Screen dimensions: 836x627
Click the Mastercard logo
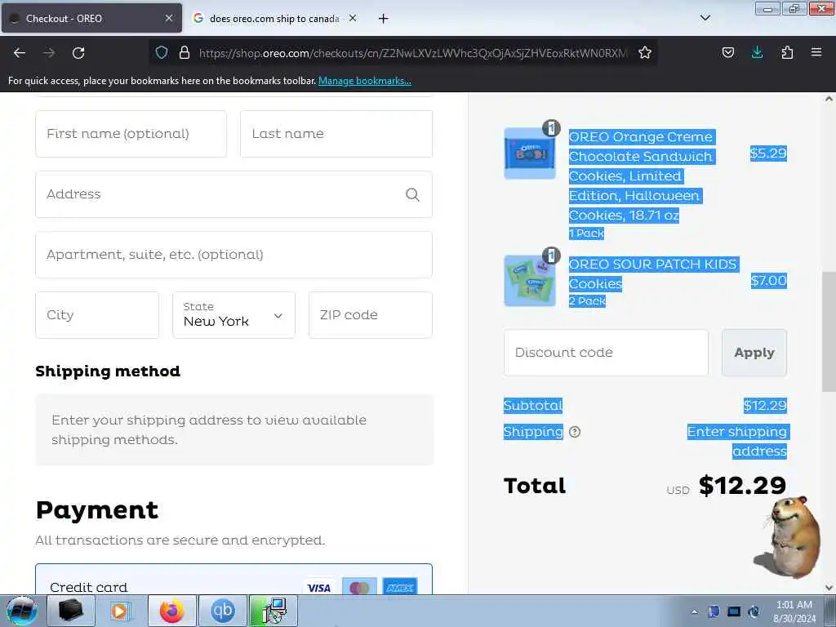[359, 588]
